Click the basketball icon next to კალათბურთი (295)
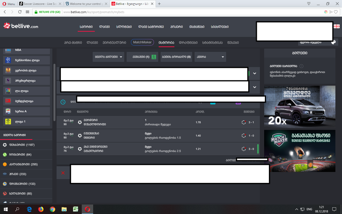 (5, 164)
